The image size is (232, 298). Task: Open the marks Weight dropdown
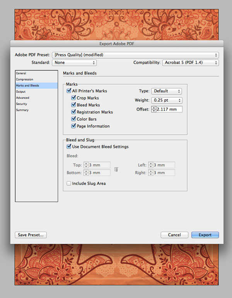167,100
